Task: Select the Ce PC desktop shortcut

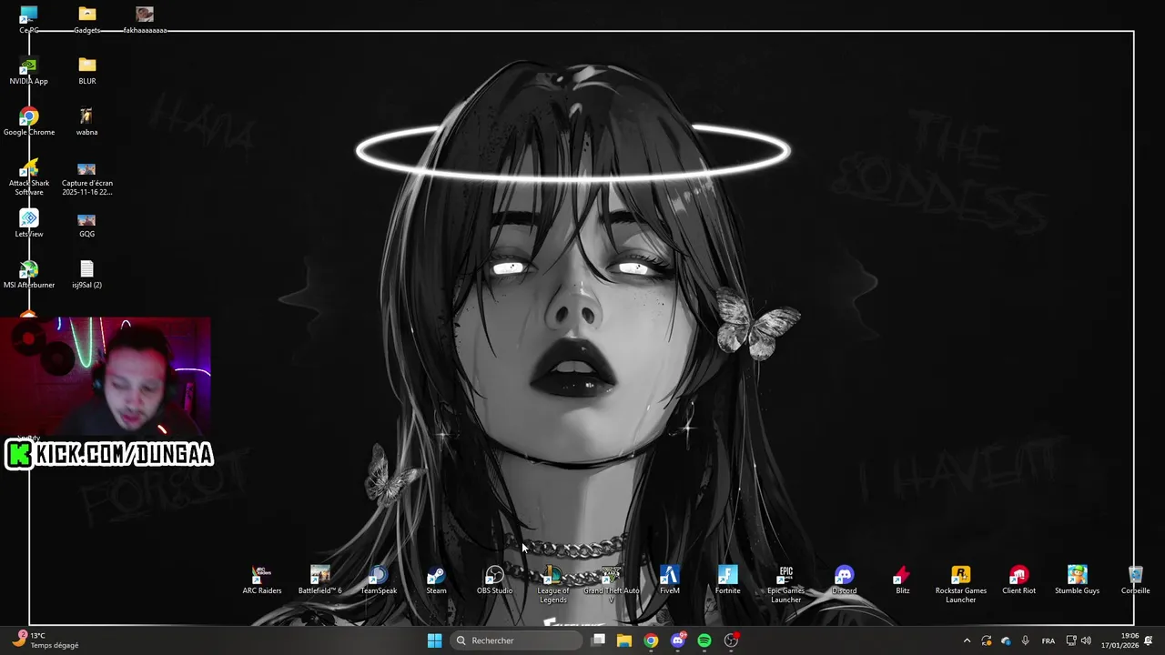Action: pos(29,20)
